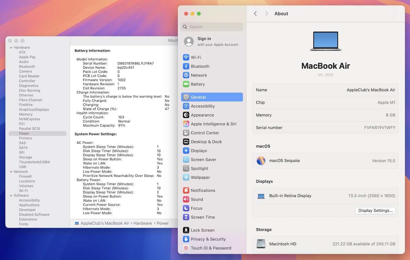Viewport: 410px width, 260px height.
Task: Select Apple Pay in System Information sidebar
Action: 27,57
